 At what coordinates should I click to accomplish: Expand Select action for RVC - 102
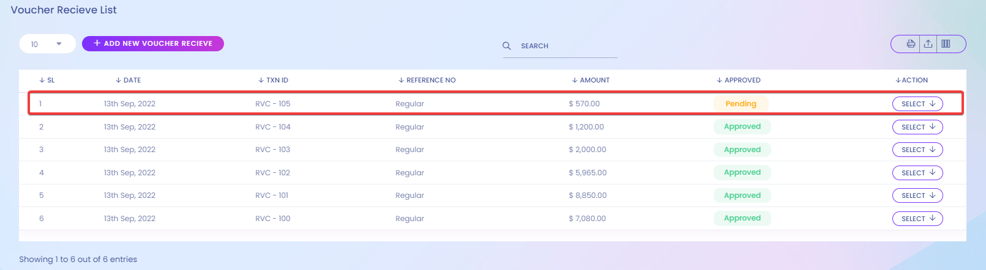pyautogui.click(x=917, y=173)
